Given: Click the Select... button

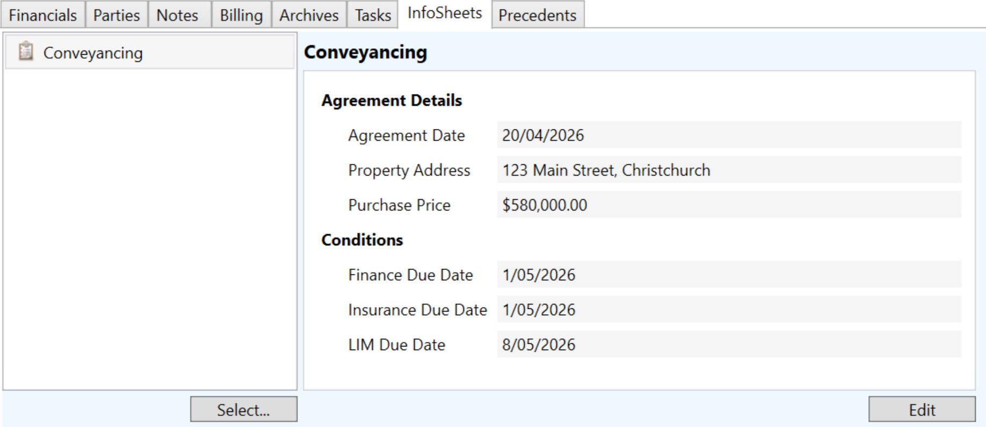Looking at the screenshot, I should click(244, 410).
